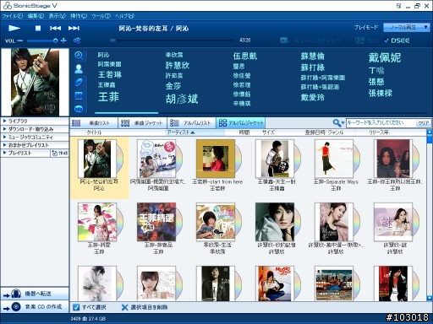Expand the プレイリスト section
The image size is (433, 324).
25,154
